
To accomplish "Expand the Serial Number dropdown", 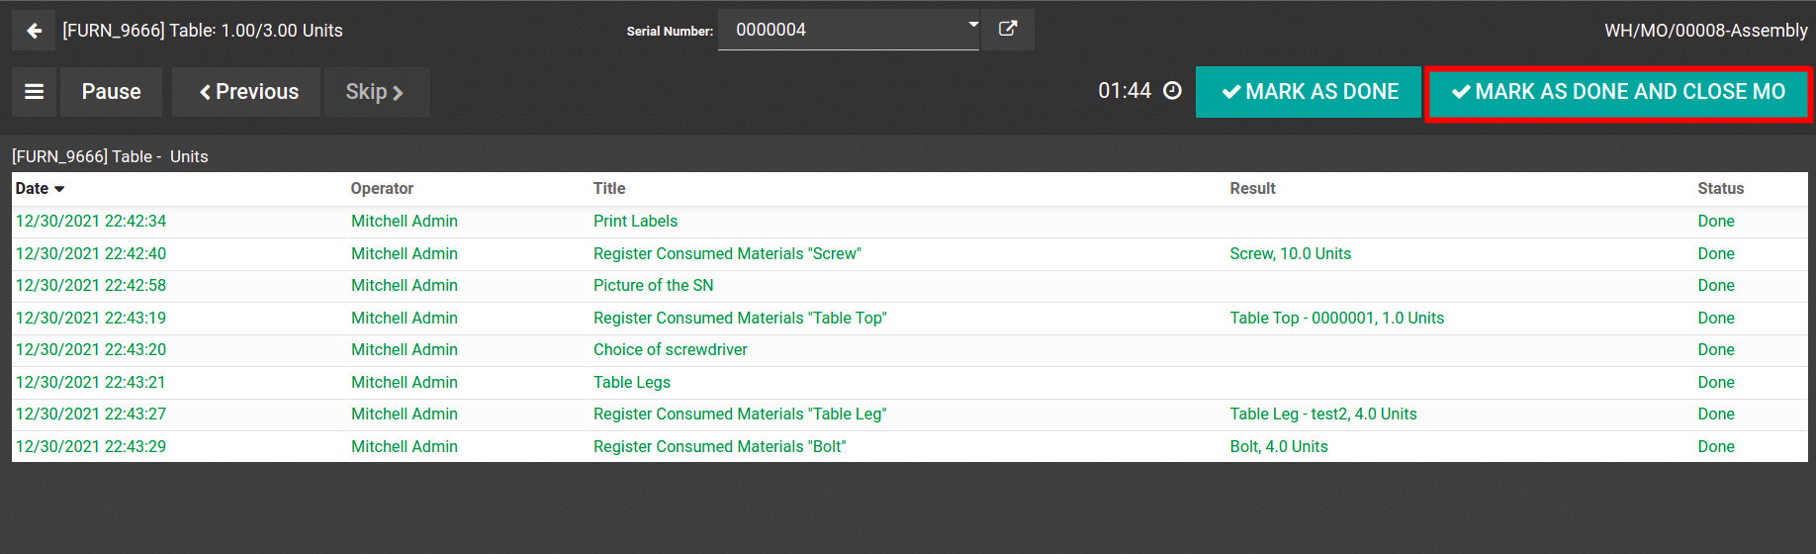I will pos(972,26).
